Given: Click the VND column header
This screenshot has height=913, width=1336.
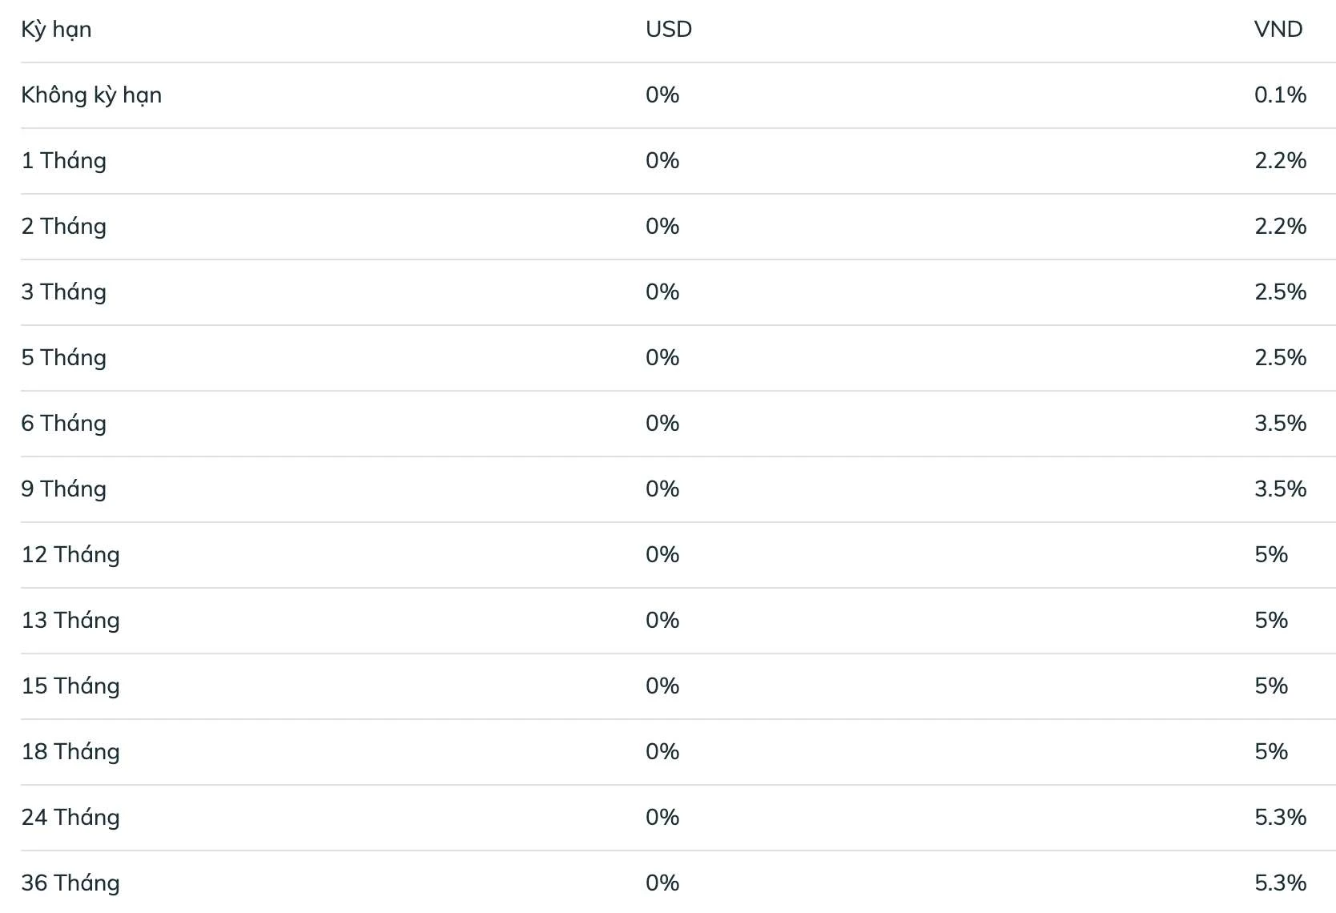Looking at the screenshot, I should click(x=1278, y=30).
